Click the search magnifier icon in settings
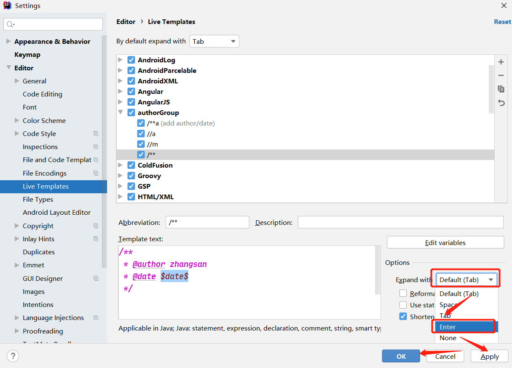 (x=10, y=24)
